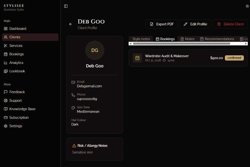Click the confirmed status badge
This screenshot has height=167, width=250.
coord(234,58)
